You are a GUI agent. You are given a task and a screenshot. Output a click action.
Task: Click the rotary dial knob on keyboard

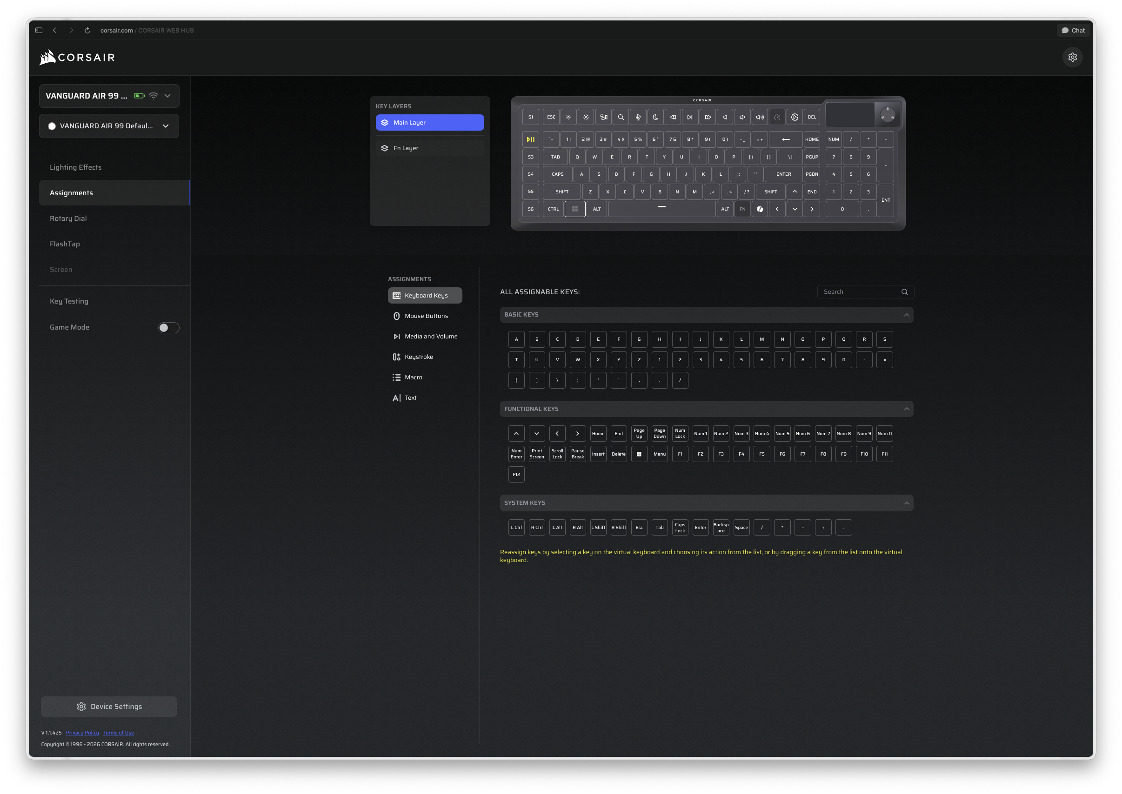pos(887,115)
